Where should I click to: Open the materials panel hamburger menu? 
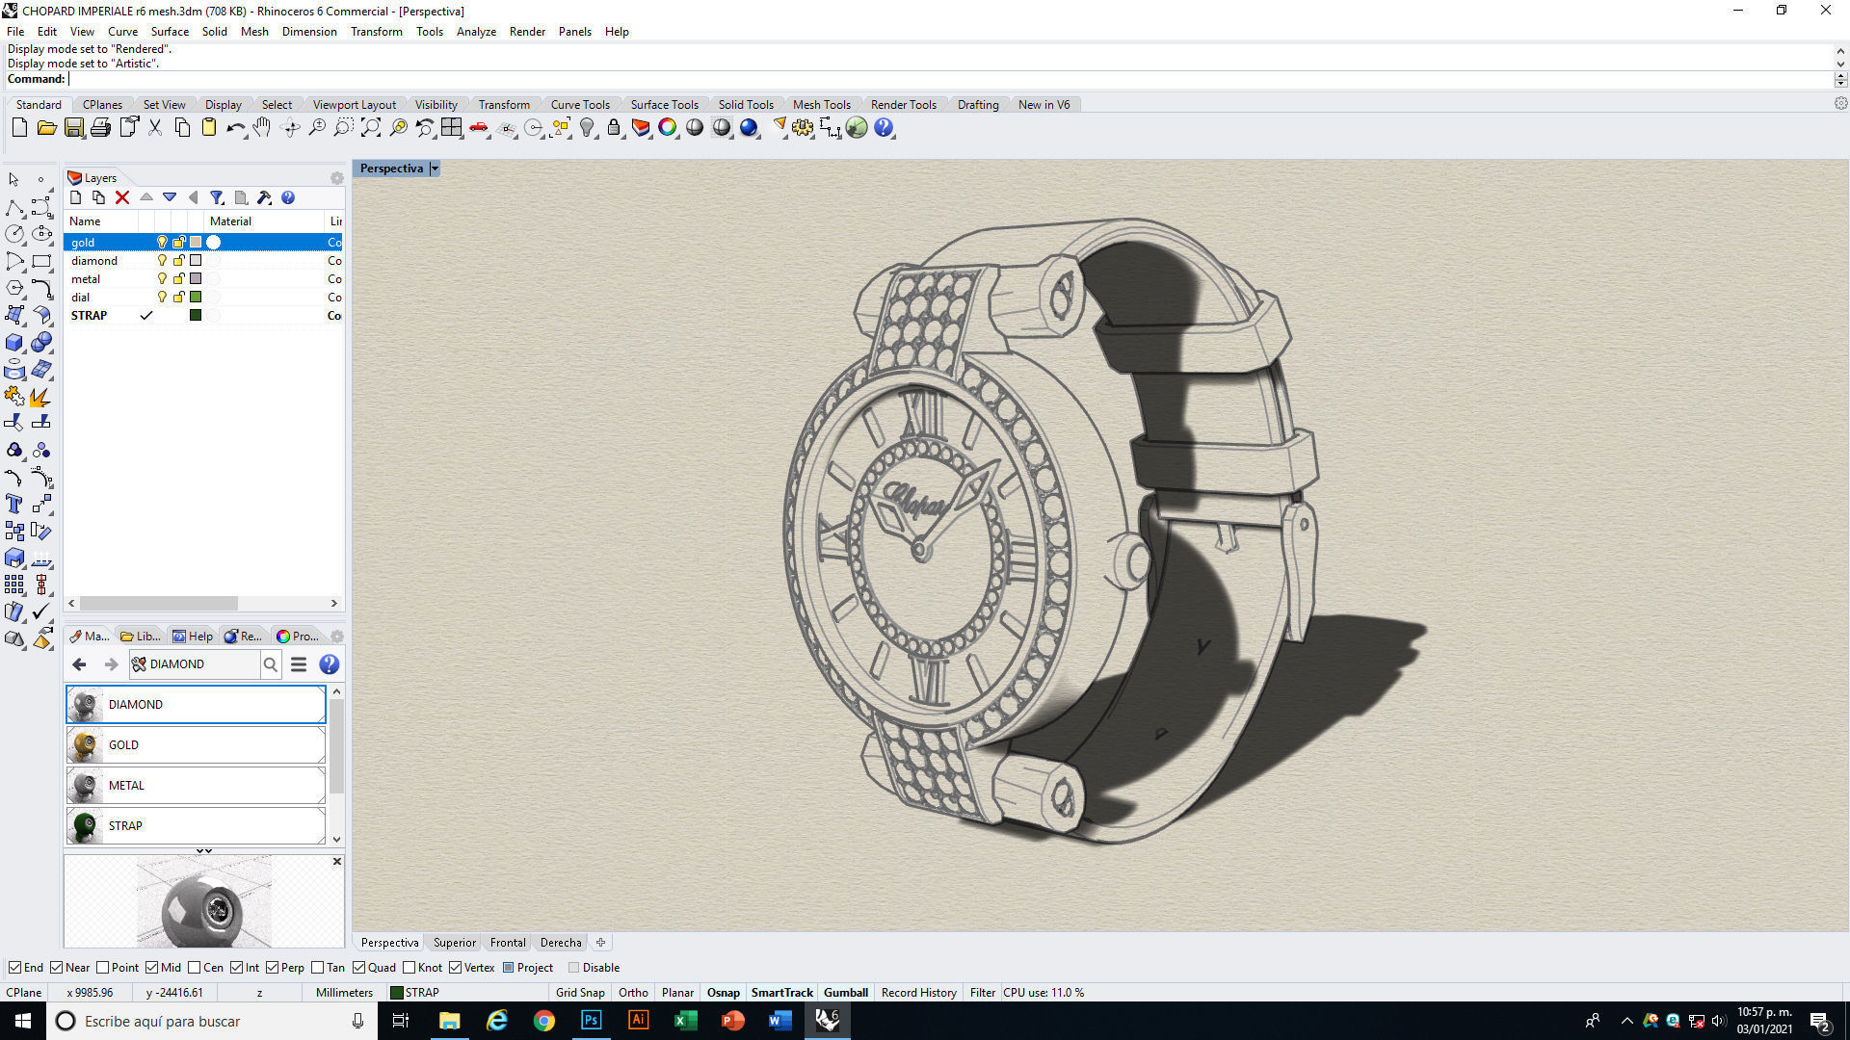click(299, 664)
